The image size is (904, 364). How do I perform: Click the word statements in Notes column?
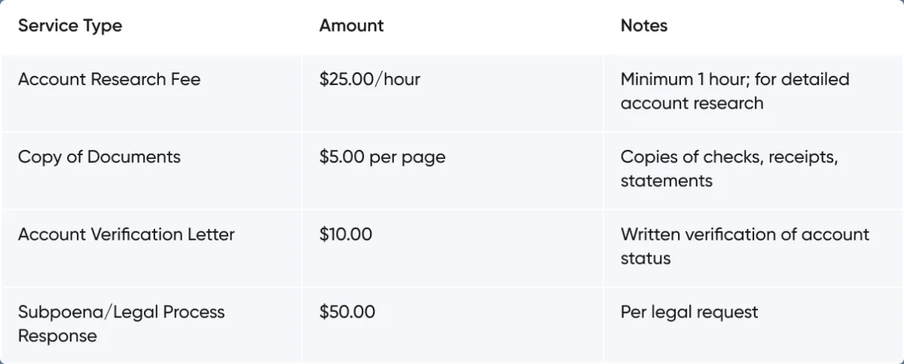[x=667, y=181]
